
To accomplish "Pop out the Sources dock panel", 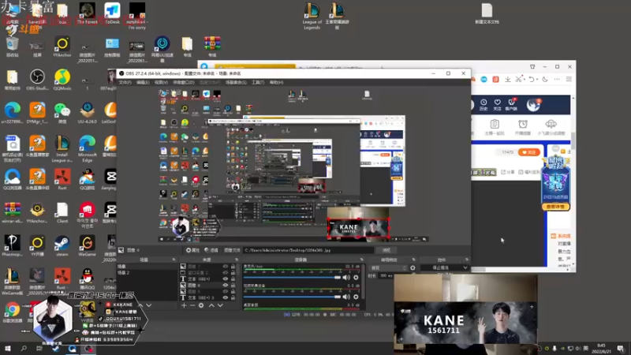I will [x=237, y=260].
